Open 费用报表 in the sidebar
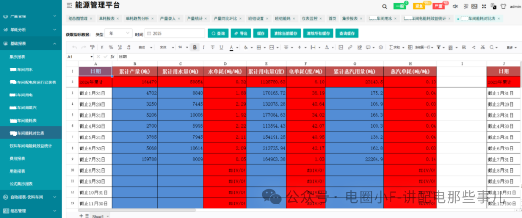 click(x=18, y=159)
